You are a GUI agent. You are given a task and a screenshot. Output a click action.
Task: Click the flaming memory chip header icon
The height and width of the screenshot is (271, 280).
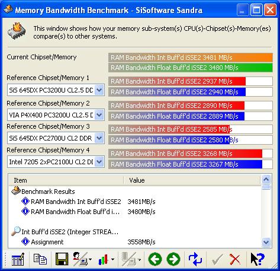17,31
